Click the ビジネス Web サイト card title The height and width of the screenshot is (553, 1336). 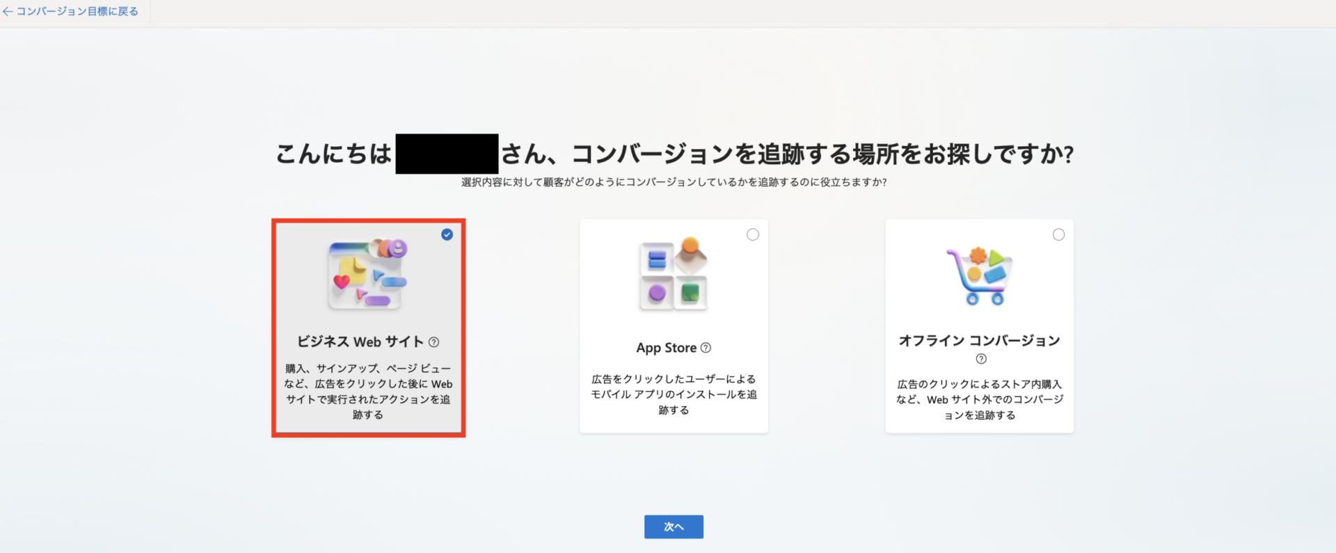coord(360,342)
